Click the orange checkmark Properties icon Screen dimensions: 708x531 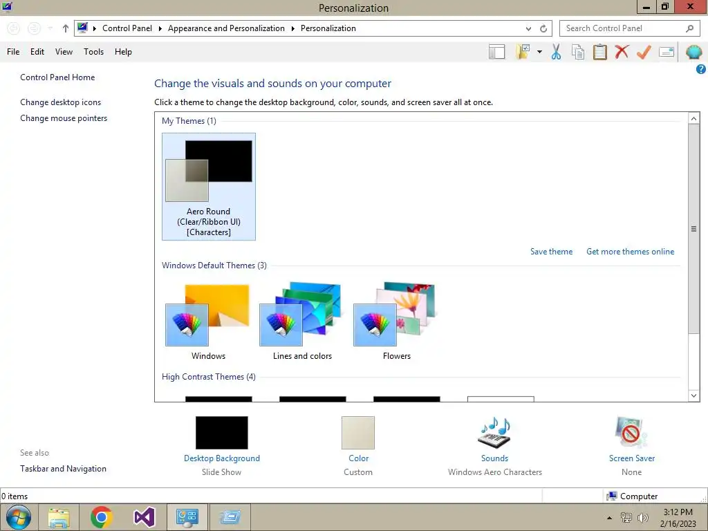point(644,52)
